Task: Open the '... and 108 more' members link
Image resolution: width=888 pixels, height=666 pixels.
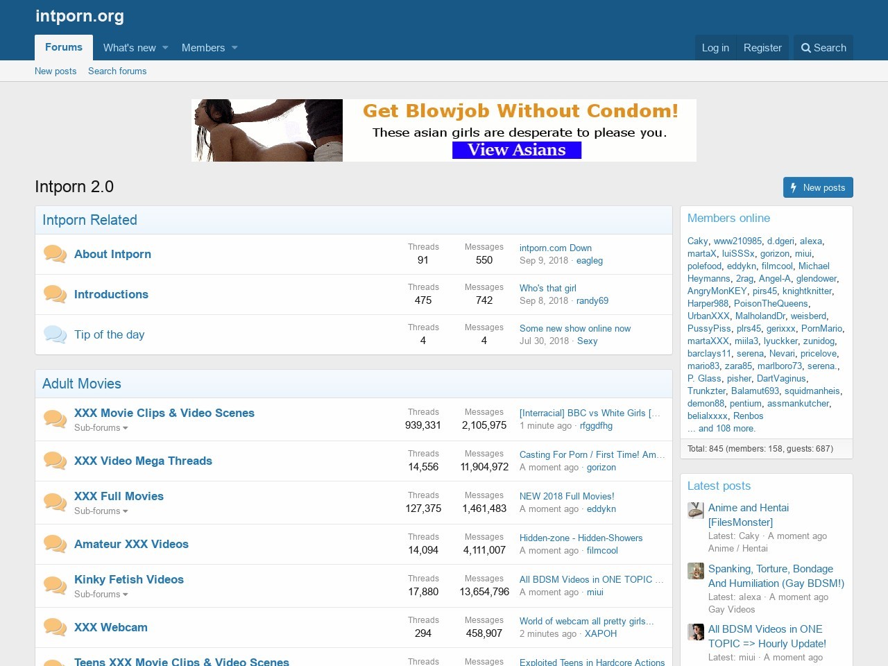Action: (x=721, y=428)
